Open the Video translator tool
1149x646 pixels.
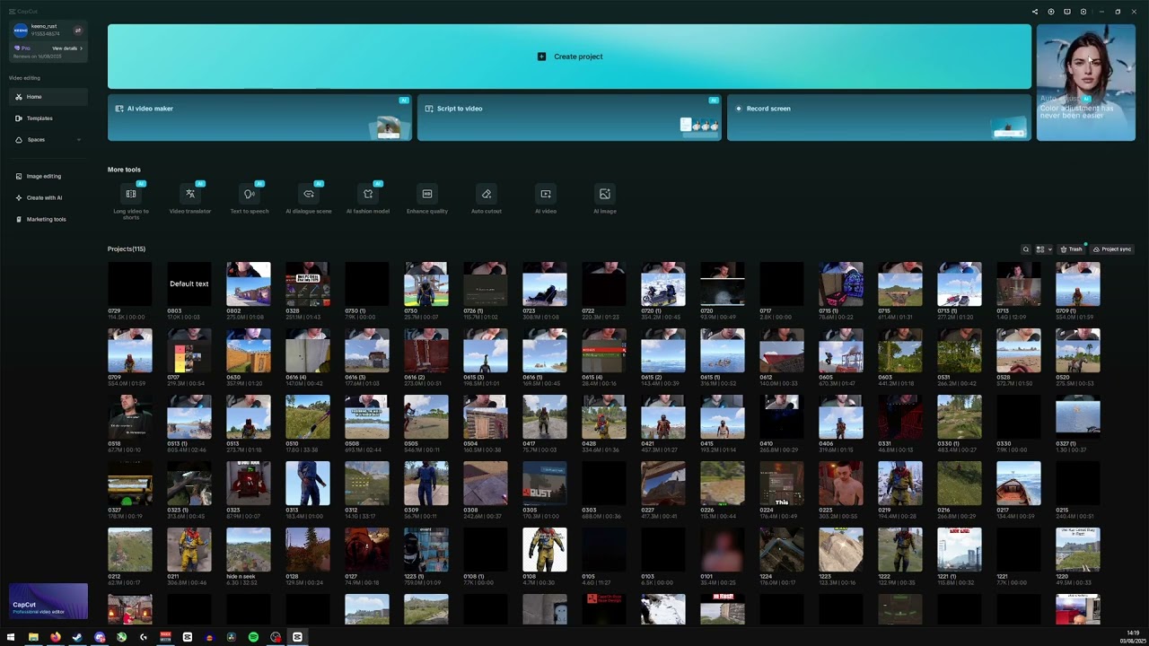tap(190, 198)
